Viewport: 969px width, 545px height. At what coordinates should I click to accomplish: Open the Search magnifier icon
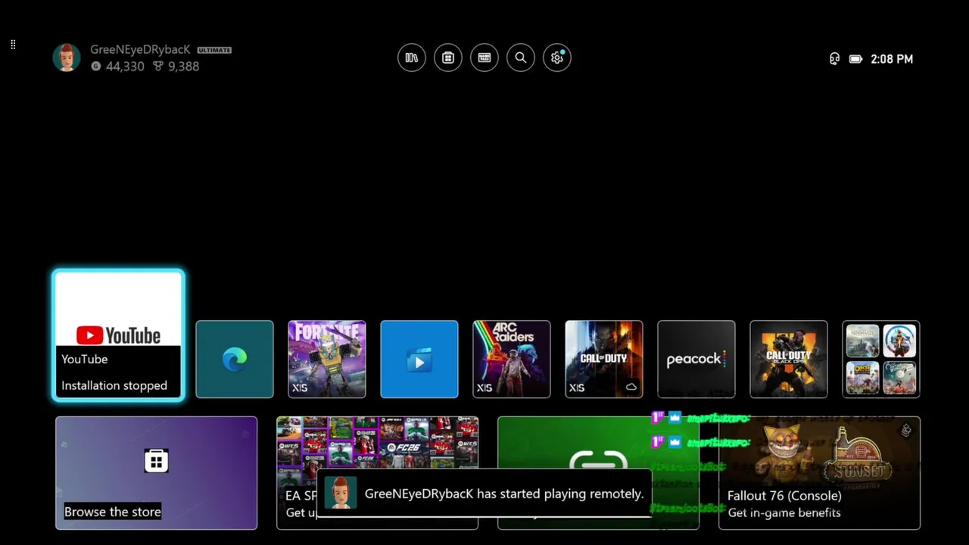coord(521,58)
